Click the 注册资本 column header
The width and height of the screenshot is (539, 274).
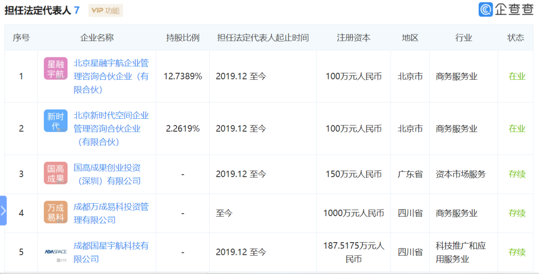[x=353, y=37]
